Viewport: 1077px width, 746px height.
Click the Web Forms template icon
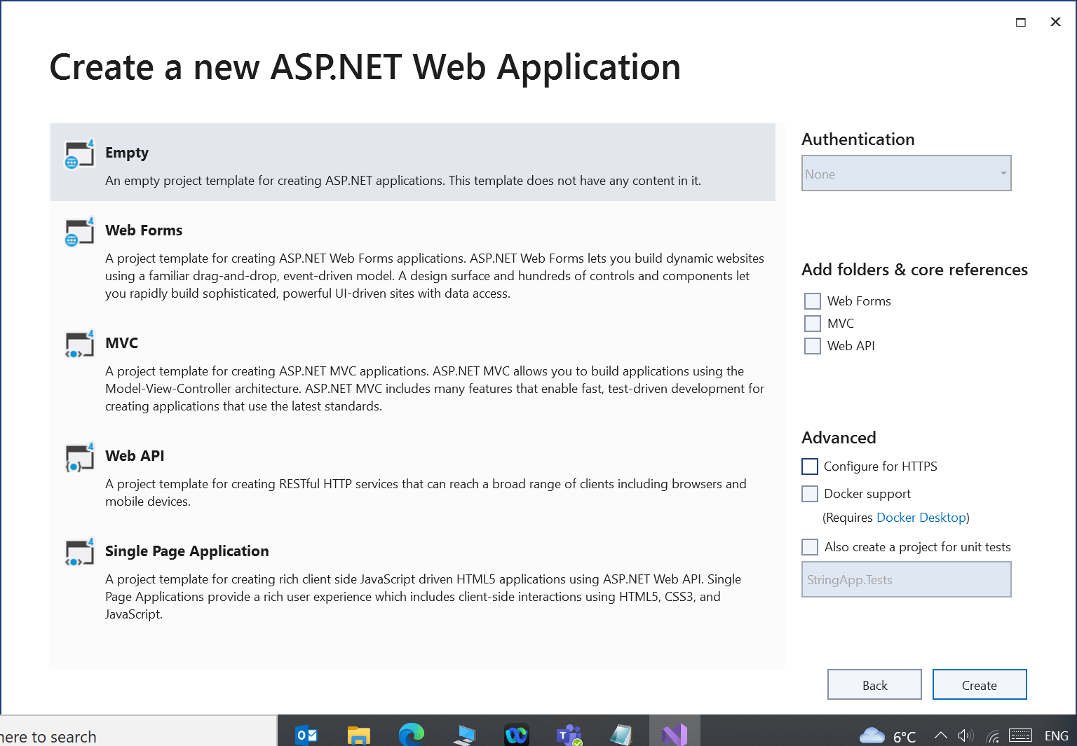click(x=79, y=232)
